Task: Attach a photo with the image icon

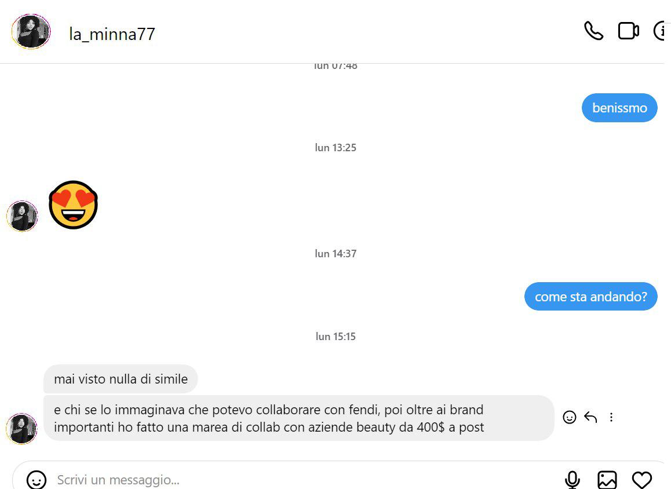Action: pos(607,480)
